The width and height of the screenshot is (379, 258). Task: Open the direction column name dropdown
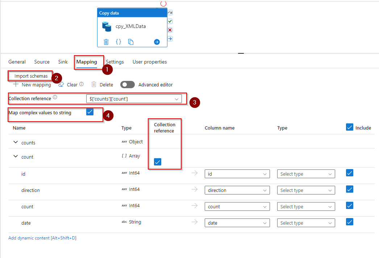point(237,190)
